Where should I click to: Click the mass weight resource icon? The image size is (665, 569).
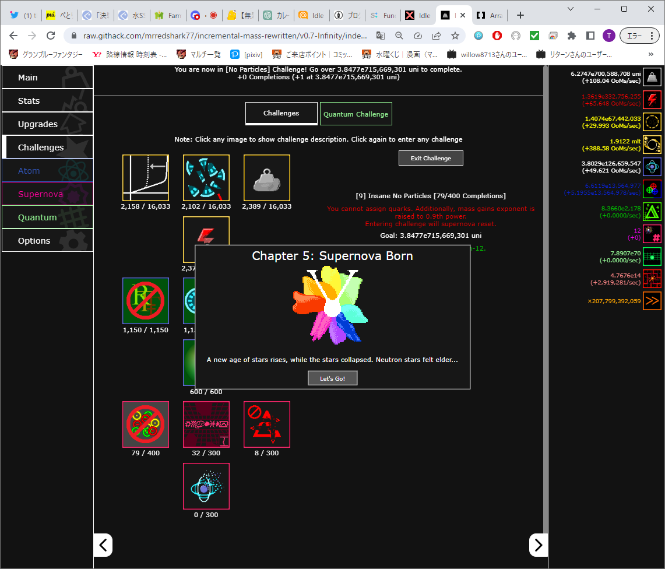(x=652, y=77)
